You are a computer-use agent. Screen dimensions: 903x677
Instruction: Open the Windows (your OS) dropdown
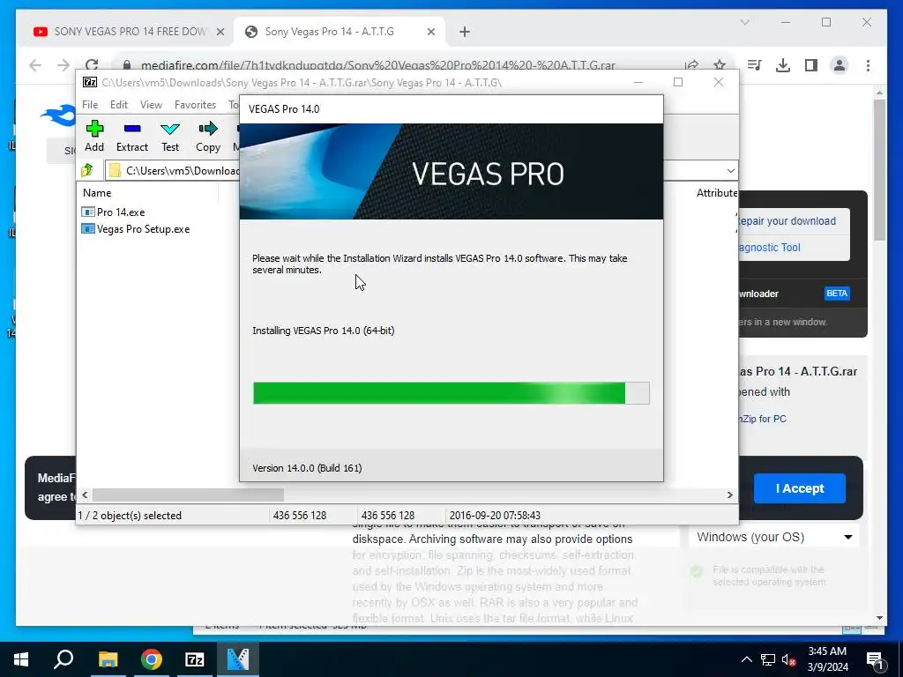(x=773, y=537)
